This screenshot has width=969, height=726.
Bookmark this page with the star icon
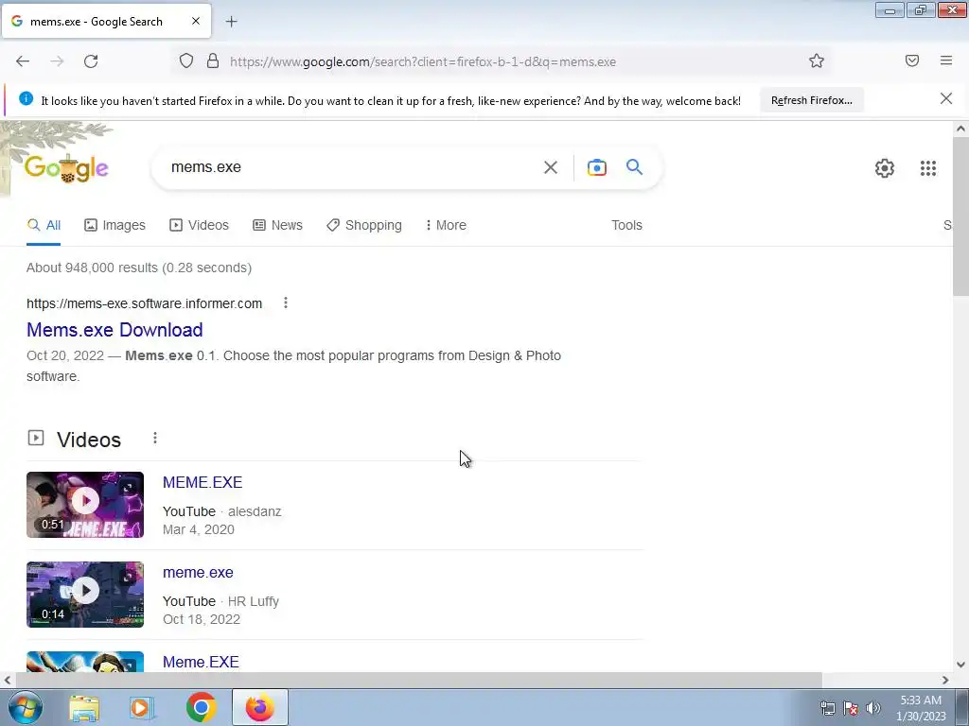click(817, 61)
